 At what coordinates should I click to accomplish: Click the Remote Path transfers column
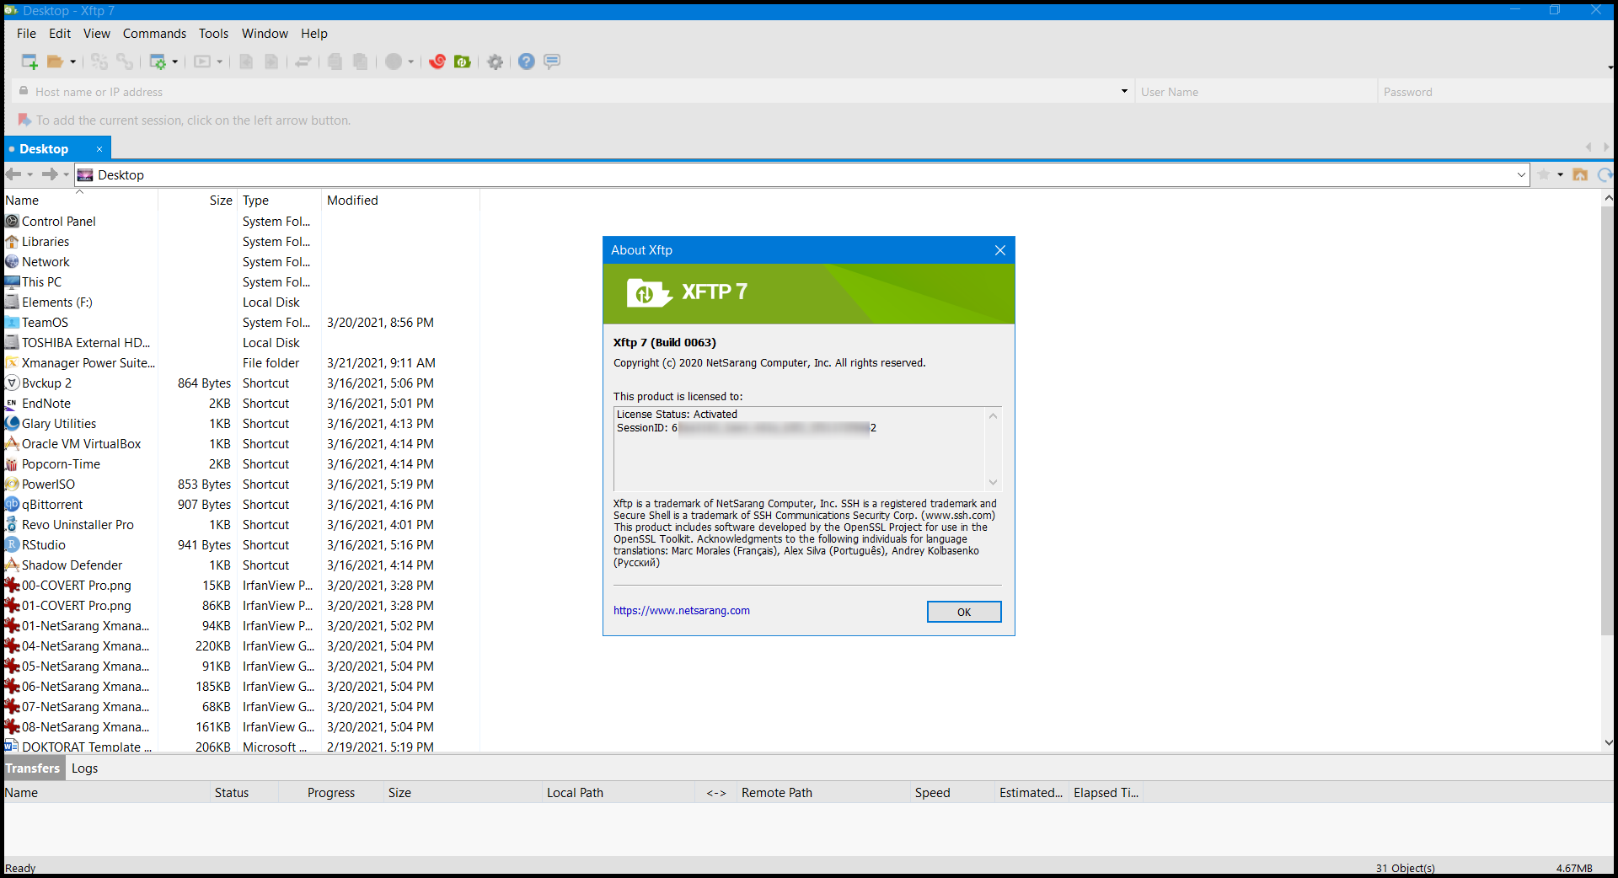[823, 793]
